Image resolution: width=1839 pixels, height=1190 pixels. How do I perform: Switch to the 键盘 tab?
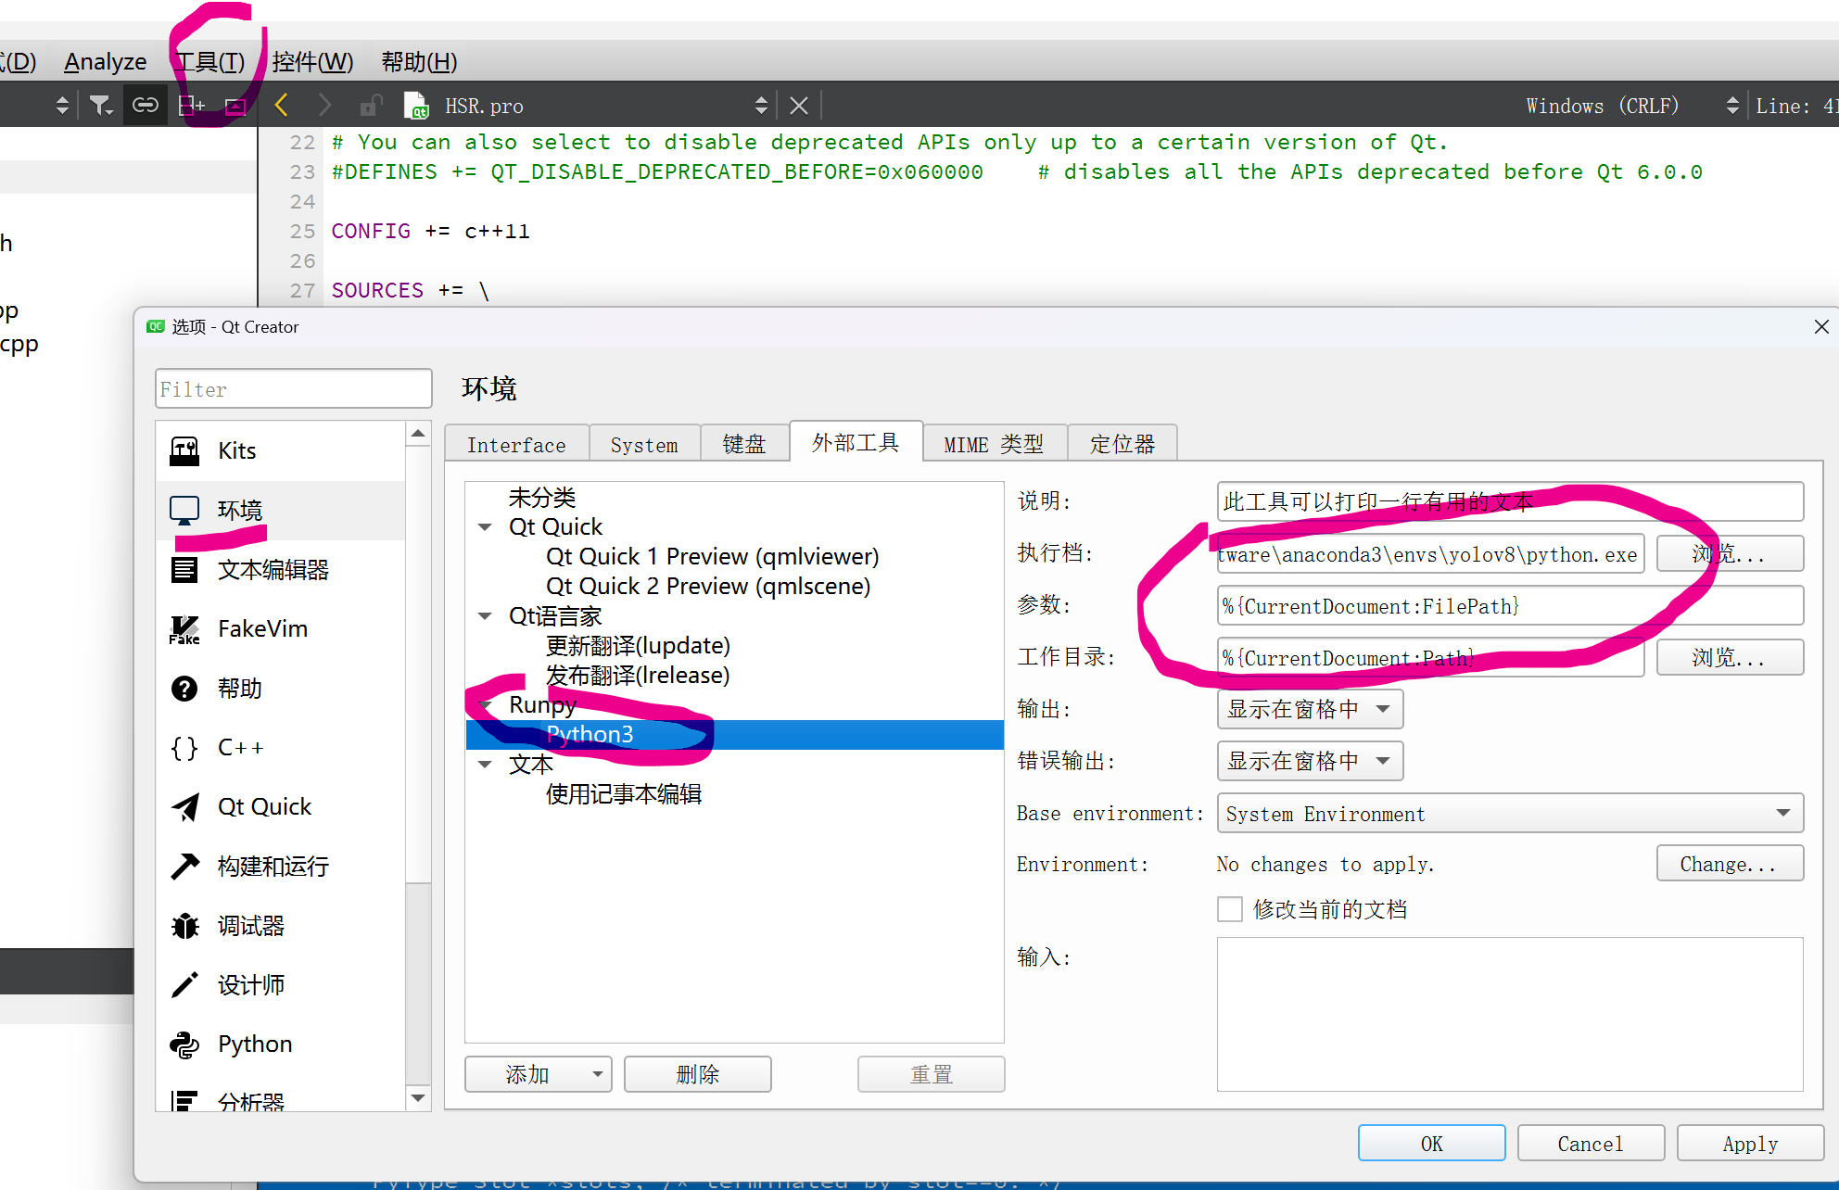point(744,445)
